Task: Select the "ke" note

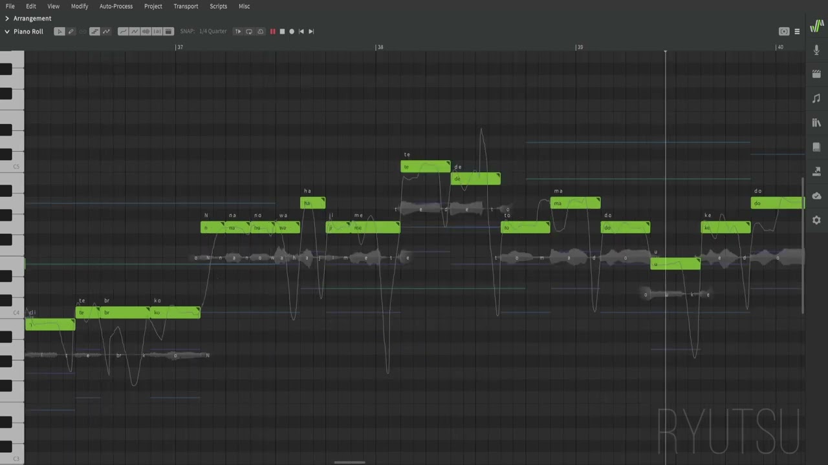Action: pos(726,227)
